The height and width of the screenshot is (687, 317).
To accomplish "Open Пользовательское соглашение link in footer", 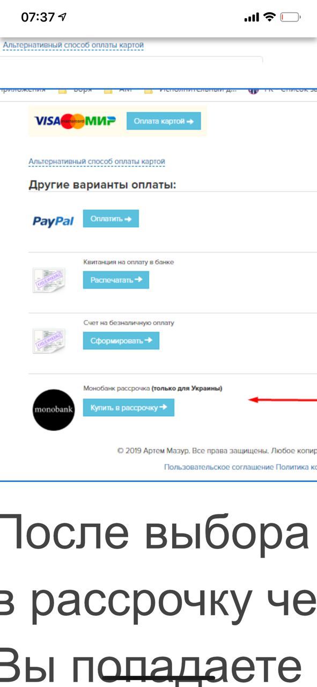I will (x=219, y=467).
